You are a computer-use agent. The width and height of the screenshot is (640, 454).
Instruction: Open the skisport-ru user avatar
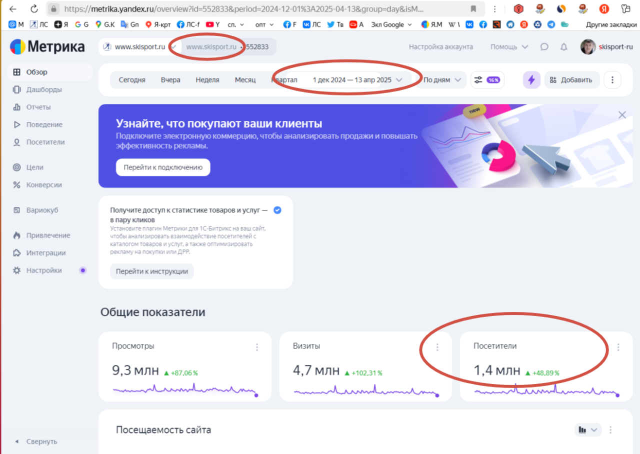pyautogui.click(x=588, y=47)
